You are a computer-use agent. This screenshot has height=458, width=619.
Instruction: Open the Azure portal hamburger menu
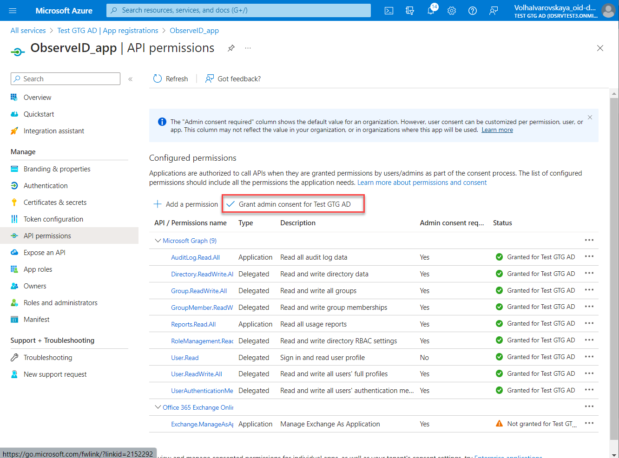click(13, 11)
